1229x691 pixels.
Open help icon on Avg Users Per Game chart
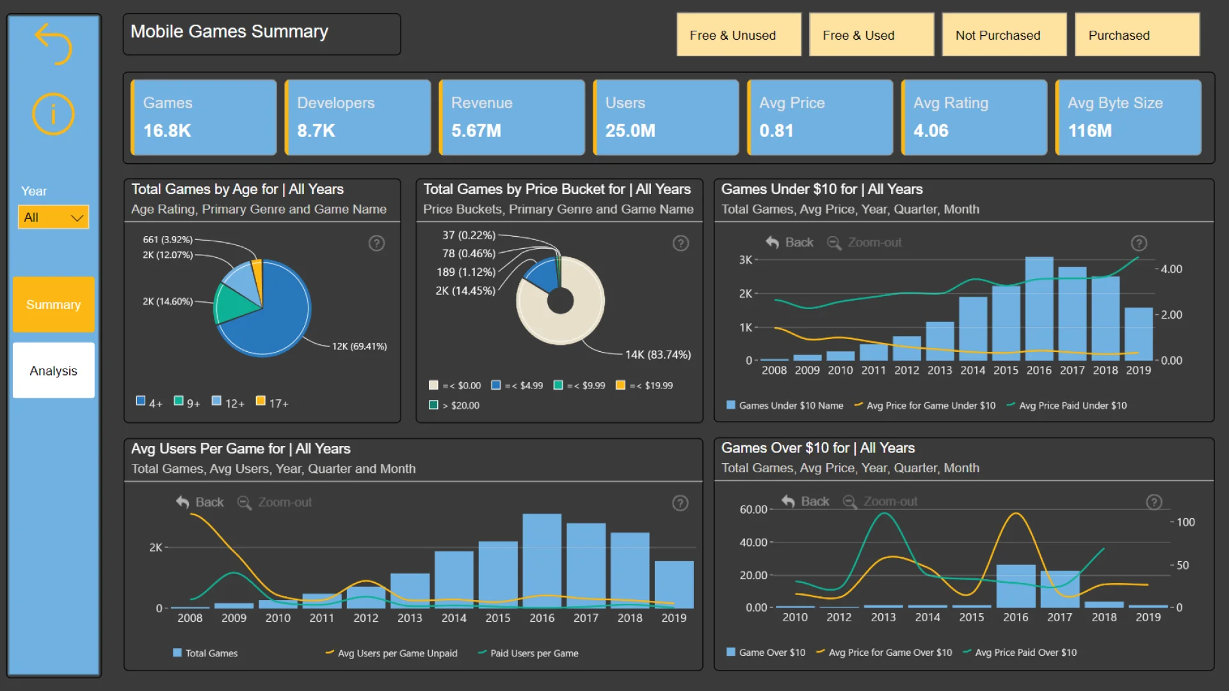pyautogui.click(x=680, y=503)
